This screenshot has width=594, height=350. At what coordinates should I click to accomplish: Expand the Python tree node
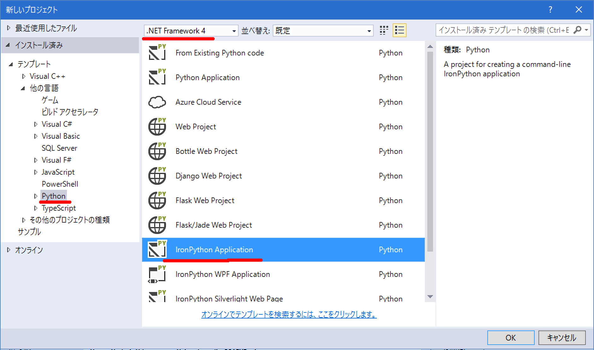point(36,196)
